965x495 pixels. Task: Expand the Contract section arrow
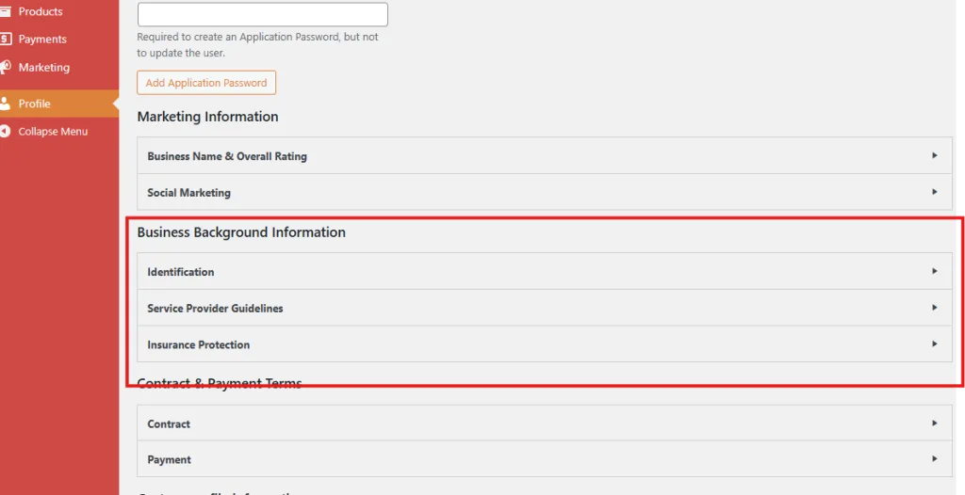pyautogui.click(x=934, y=423)
